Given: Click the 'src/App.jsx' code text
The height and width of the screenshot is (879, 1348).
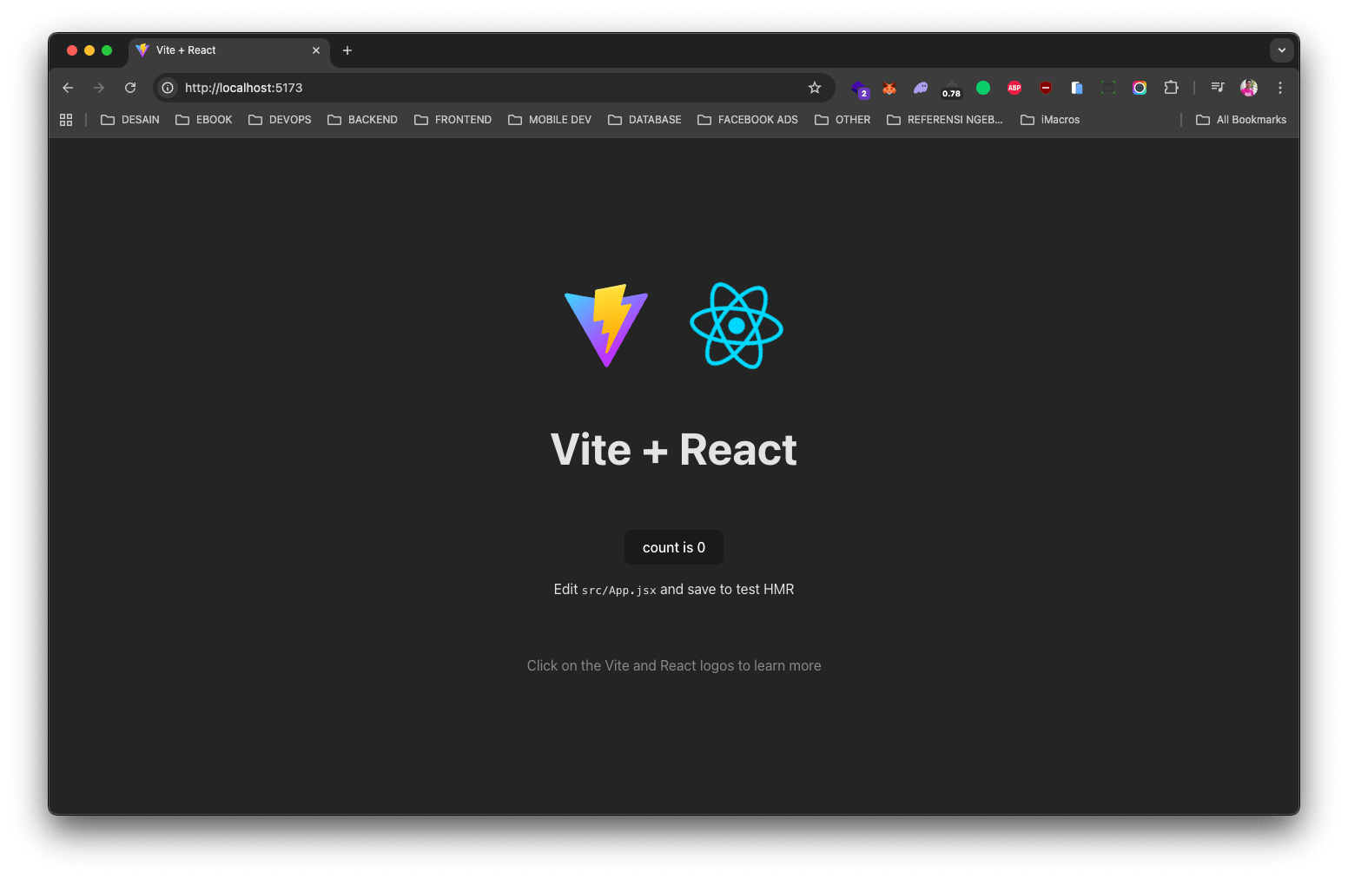Looking at the screenshot, I should pyautogui.click(x=619, y=591).
